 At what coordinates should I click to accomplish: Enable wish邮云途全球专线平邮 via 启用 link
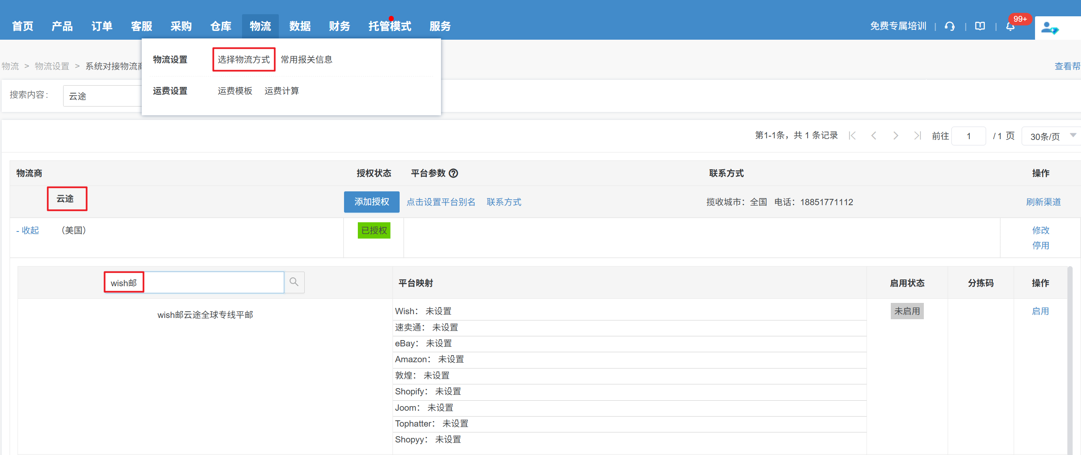pos(1040,311)
